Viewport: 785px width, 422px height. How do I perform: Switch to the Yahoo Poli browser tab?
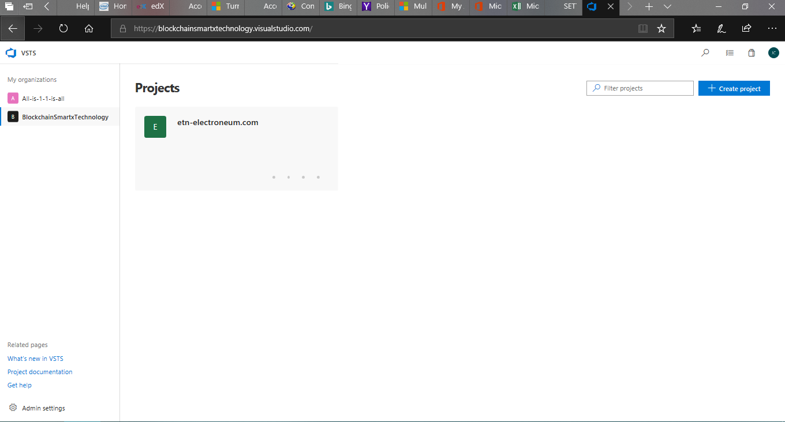[x=376, y=7]
